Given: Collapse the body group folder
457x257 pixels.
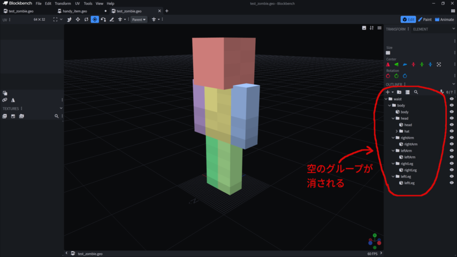Looking at the screenshot, I should [x=390, y=105].
